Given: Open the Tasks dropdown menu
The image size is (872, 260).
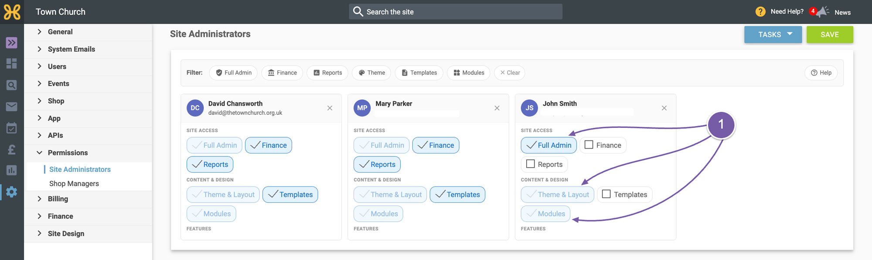Looking at the screenshot, I should (x=773, y=34).
